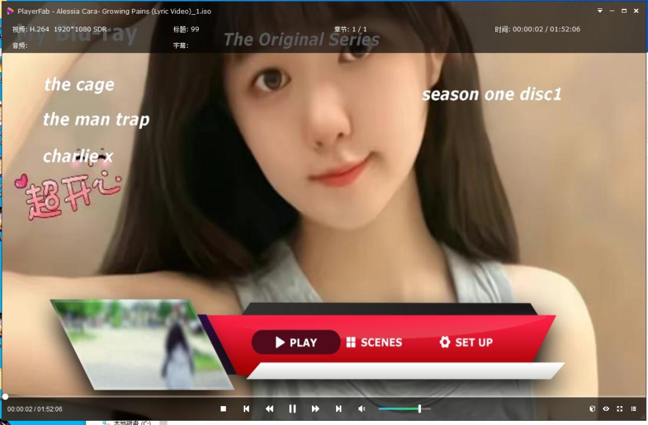Fast forward the video
This screenshot has width=648, height=425.
(315, 409)
